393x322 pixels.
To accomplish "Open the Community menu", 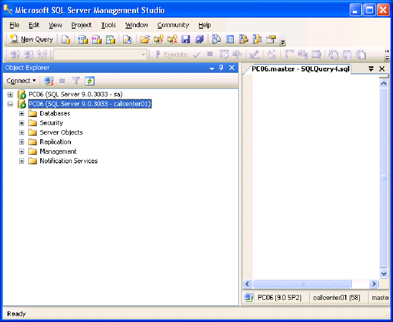I will (x=173, y=25).
